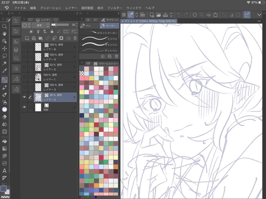The height and width of the screenshot is (199, 266).
Task: Select the Lasso selection tool
Action: point(5,56)
